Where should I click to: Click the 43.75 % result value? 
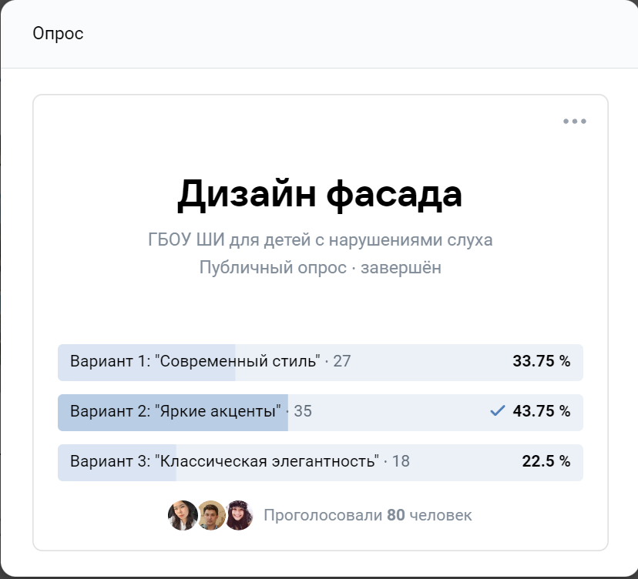click(x=541, y=412)
